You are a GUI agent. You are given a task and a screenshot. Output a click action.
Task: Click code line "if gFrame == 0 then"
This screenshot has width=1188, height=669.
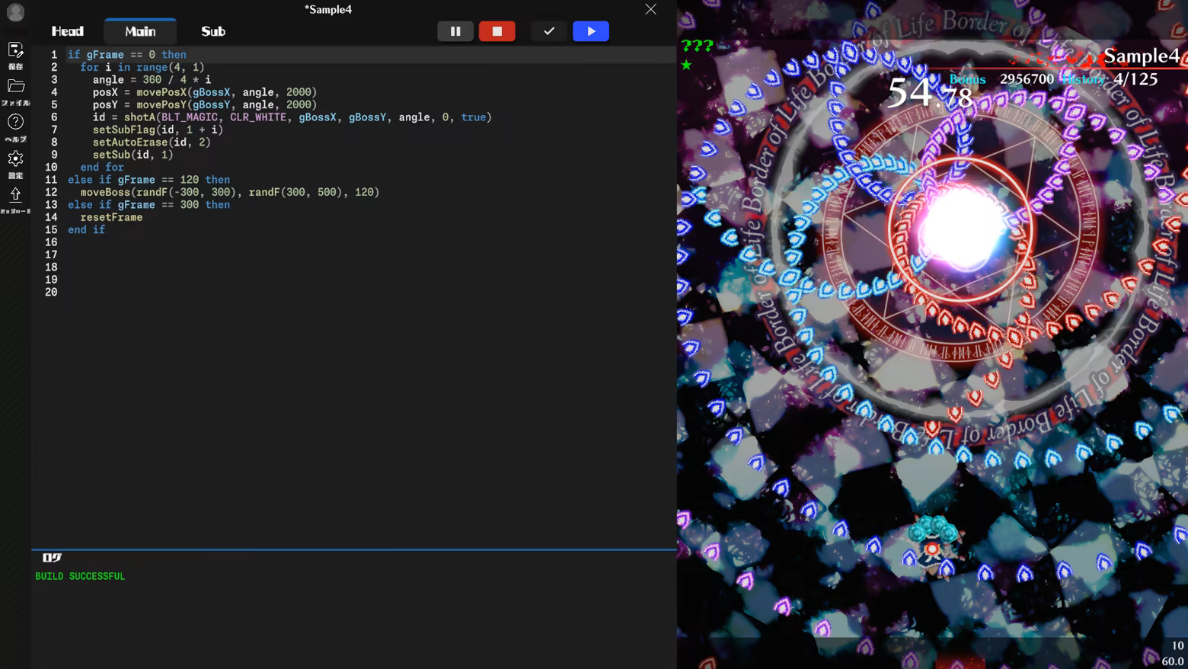[127, 55]
